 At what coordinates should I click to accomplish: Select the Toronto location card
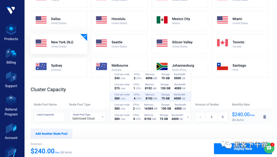240,44
